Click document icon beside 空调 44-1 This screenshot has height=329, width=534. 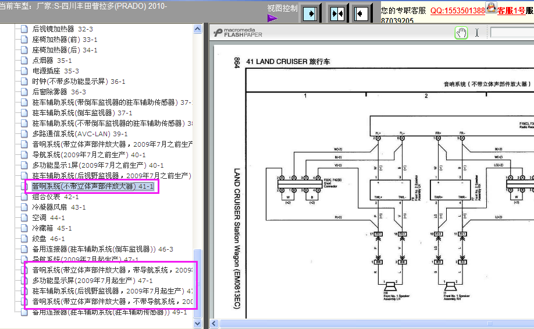click(24, 218)
